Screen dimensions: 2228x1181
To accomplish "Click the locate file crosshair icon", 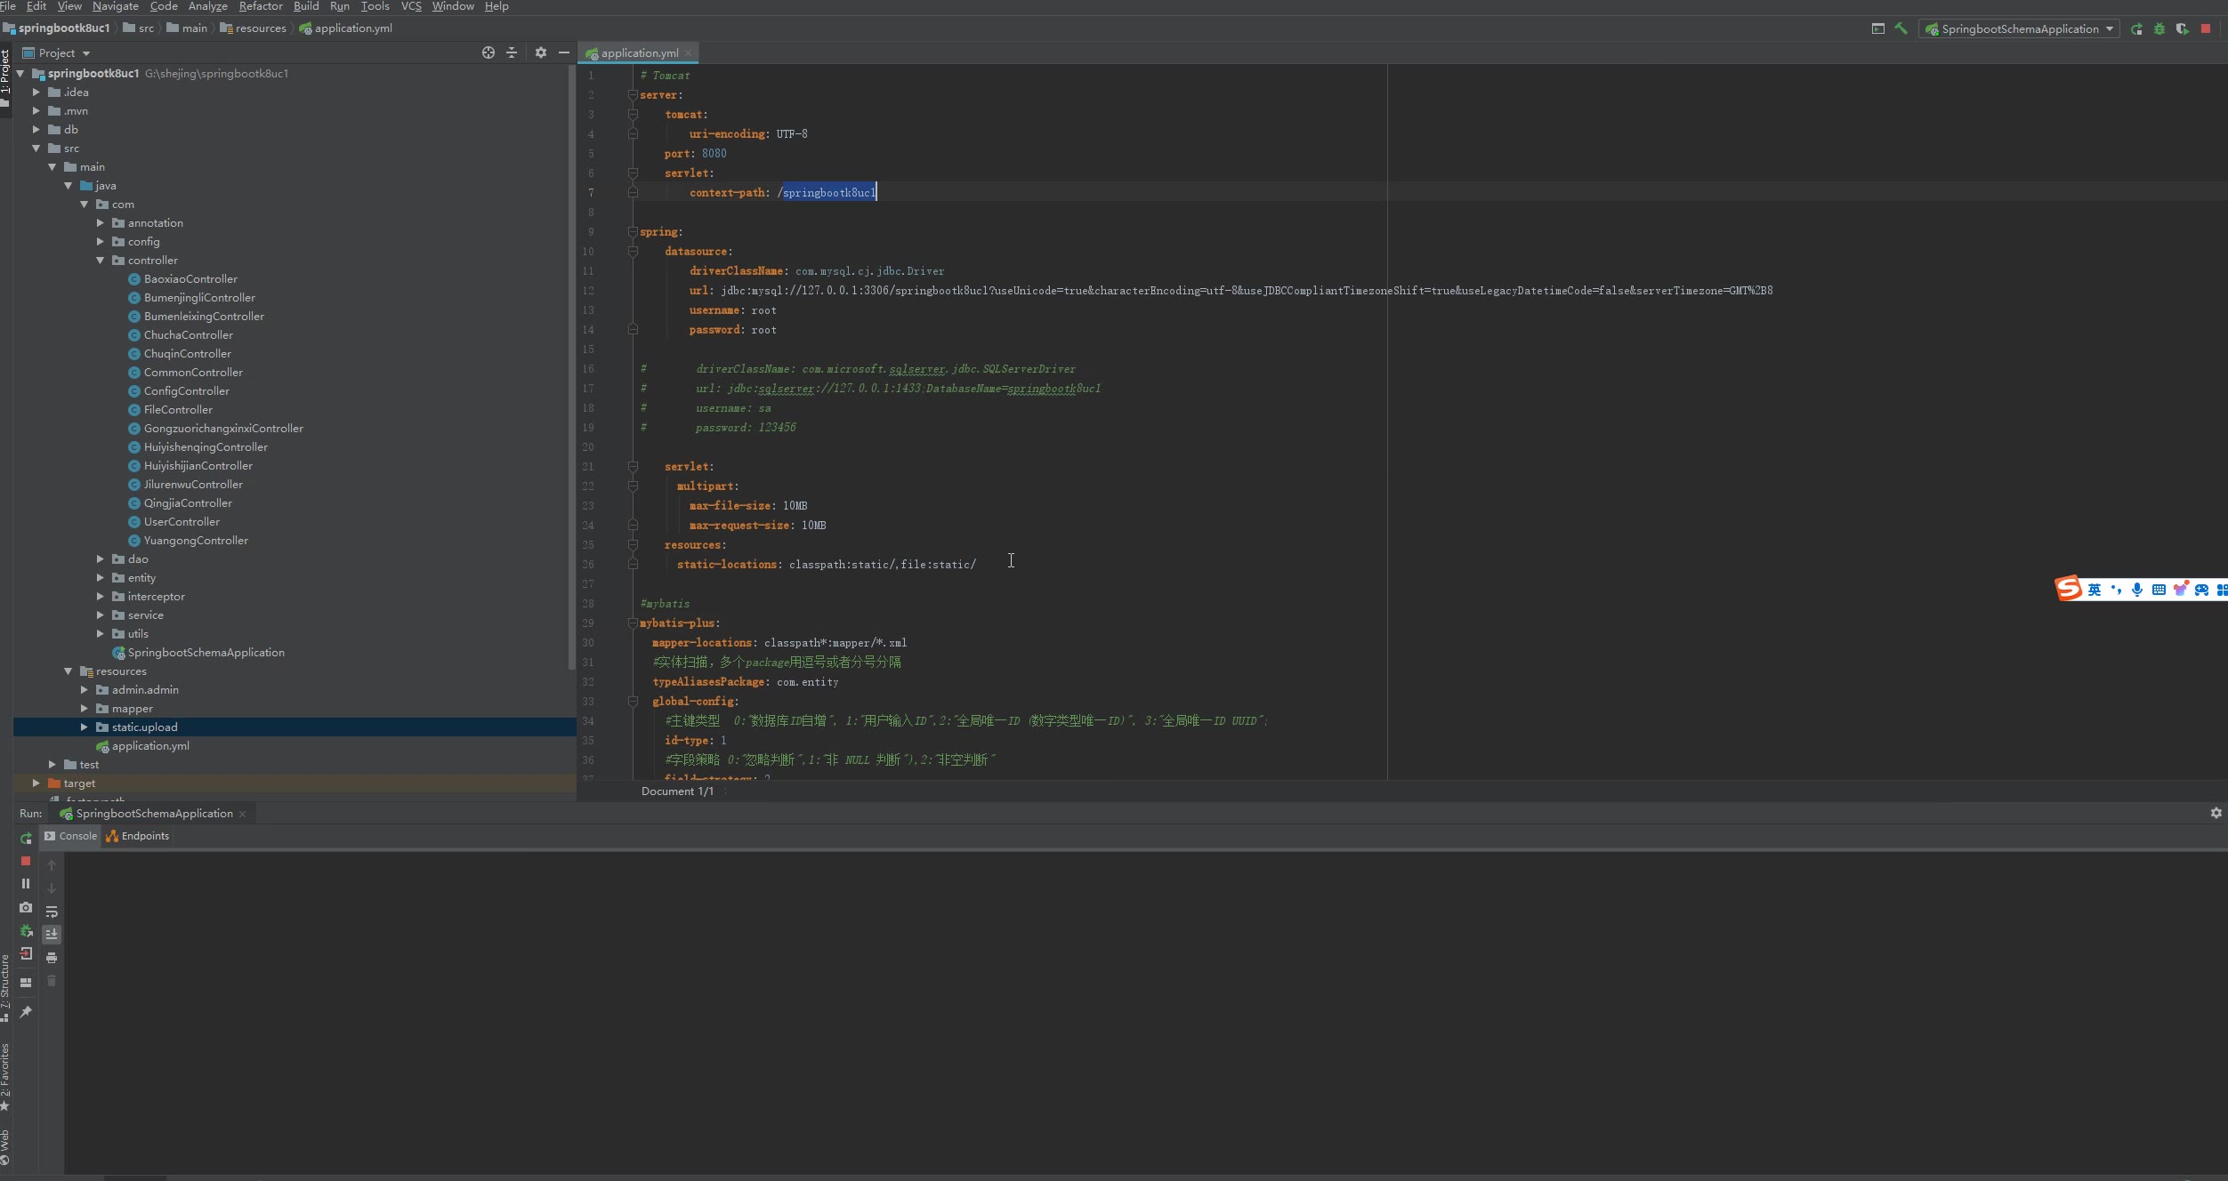I will click(488, 52).
